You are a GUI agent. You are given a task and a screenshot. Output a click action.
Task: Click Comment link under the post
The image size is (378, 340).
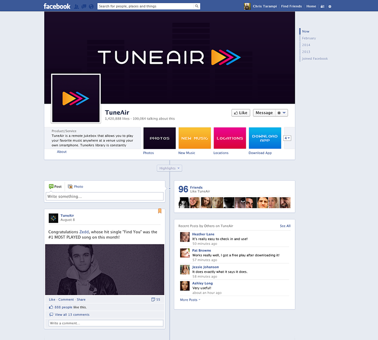(66, 299)
